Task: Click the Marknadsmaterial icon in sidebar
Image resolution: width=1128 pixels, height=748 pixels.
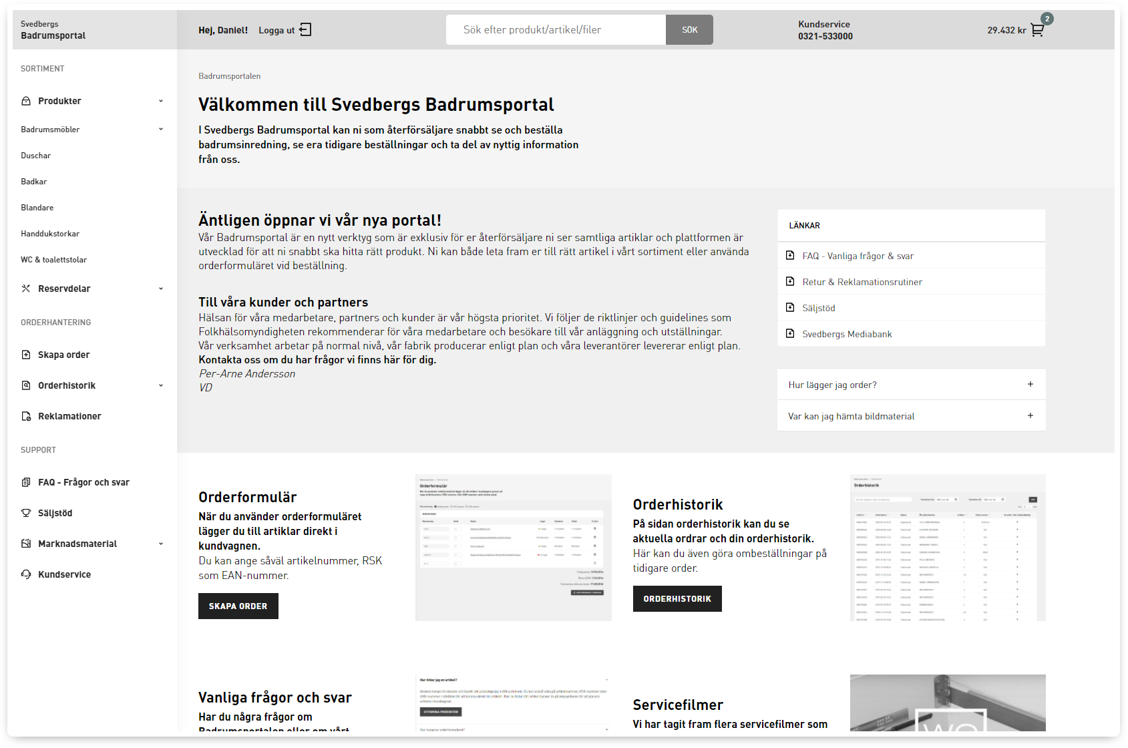Action: [26, 544]
